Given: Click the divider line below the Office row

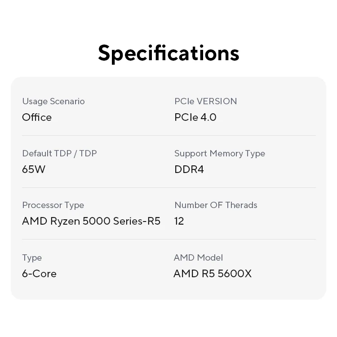Looking at the screenshot, I should click(x=168, y=135).
